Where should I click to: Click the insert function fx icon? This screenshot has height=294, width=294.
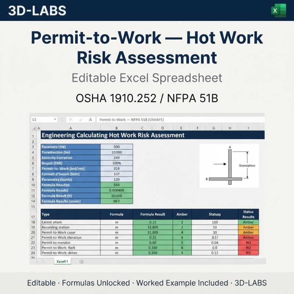click(x=90, y=120)
